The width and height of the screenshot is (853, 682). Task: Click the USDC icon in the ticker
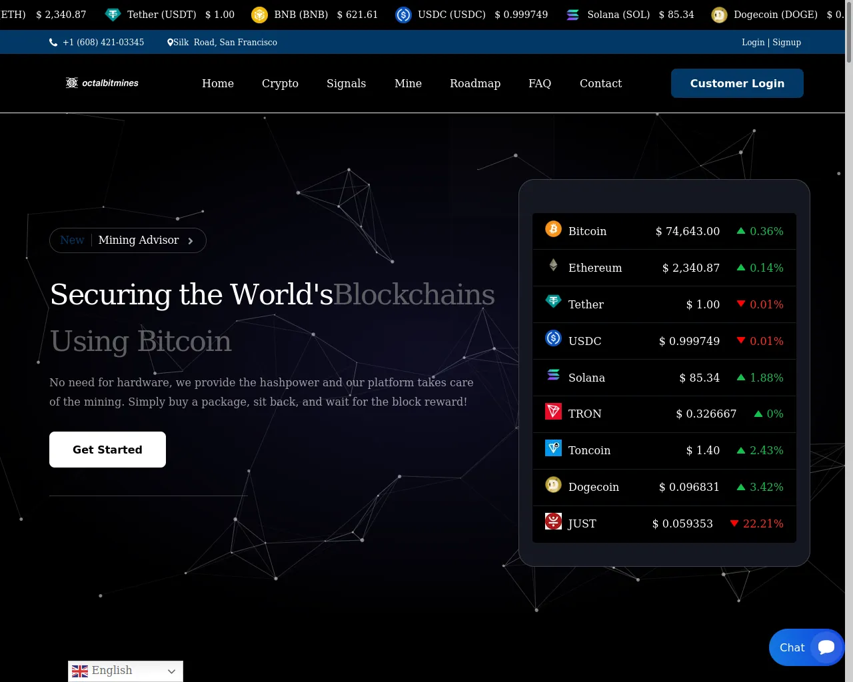point(403,15)
